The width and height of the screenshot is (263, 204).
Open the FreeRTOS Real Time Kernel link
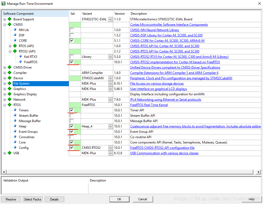pyautogui.click(x=149, y=105)
